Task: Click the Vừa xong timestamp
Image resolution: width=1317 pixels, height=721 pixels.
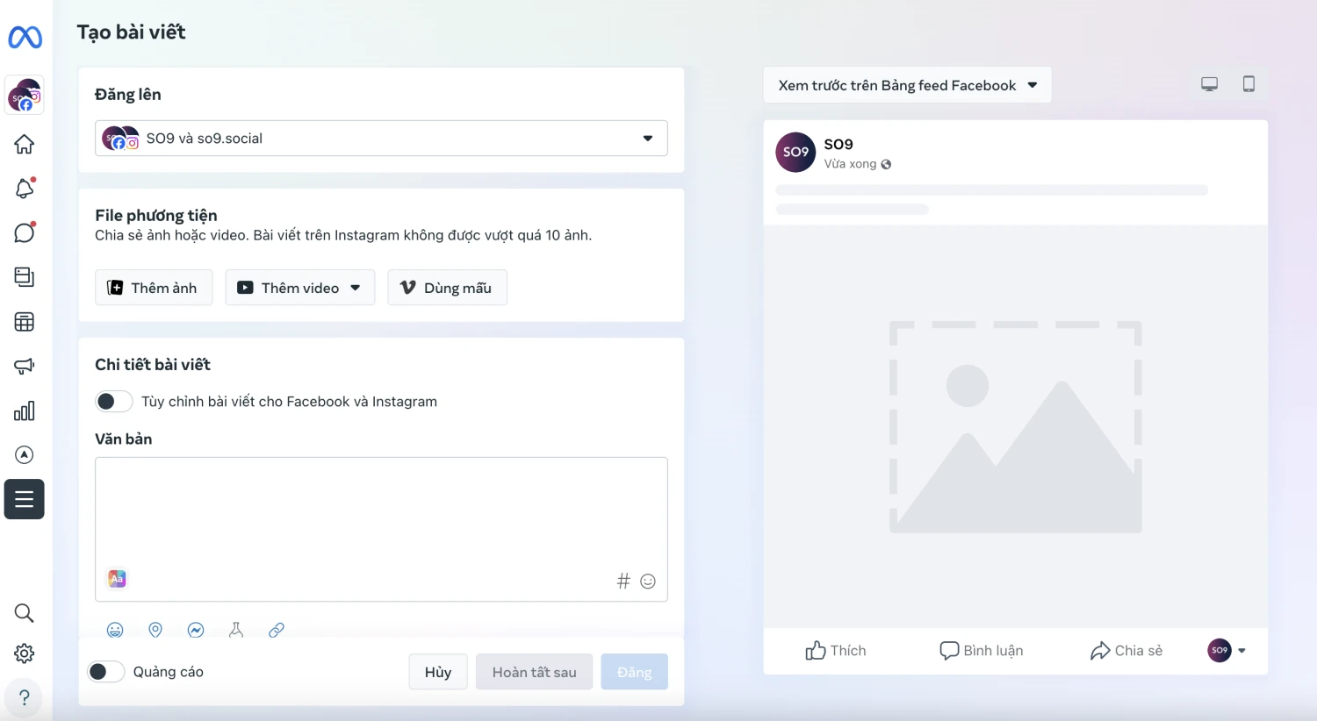Action: (850, 164)
